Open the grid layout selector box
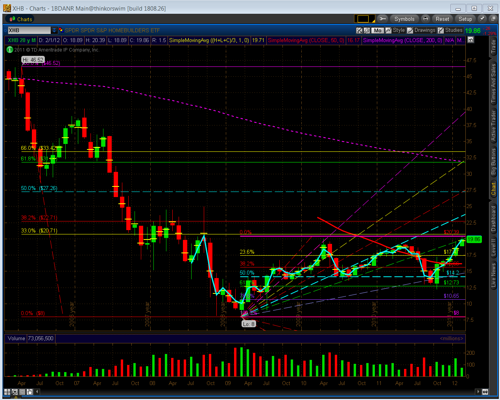 pyautogui.click(x=365, y=19)
